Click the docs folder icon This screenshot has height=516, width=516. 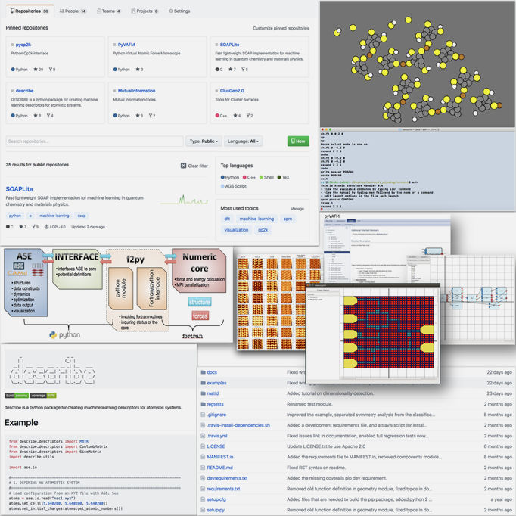pos(202,372)
